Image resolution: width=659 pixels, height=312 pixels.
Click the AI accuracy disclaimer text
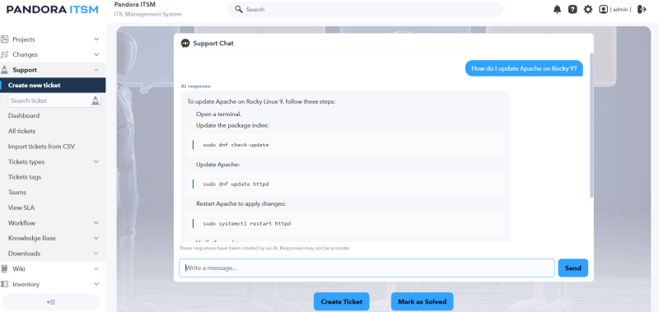[x=264, y=248]
